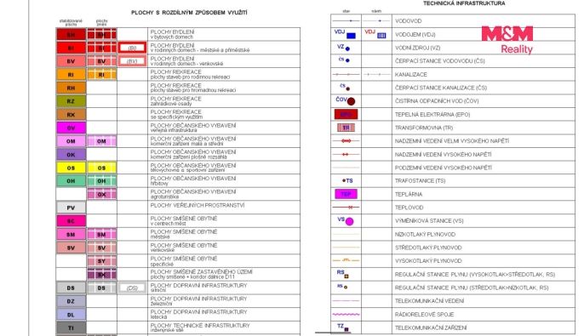Click the light gray PV swatch
This screenshot has height=336, width=584.
tap(71, 208)
